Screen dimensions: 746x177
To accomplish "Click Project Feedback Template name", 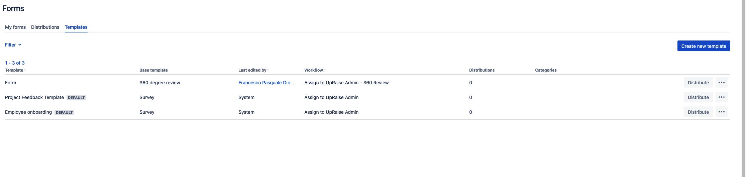I will (34, 97).
